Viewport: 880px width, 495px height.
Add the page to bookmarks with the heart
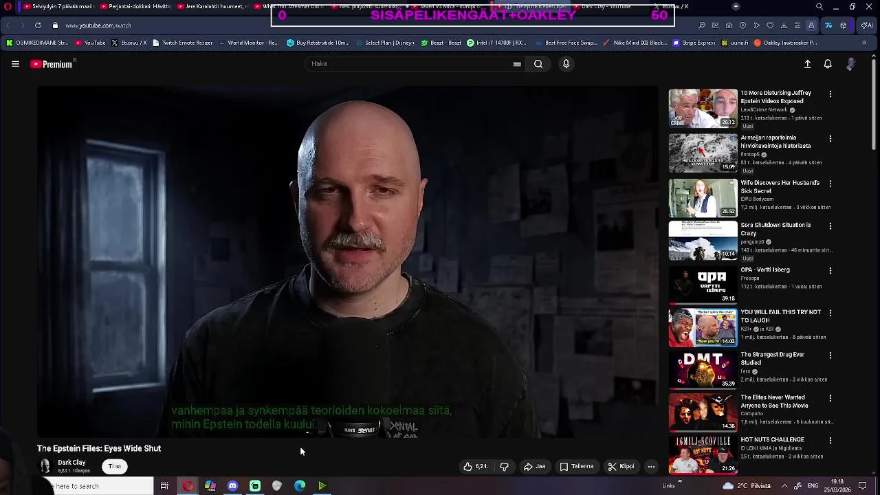click(770, 25)
